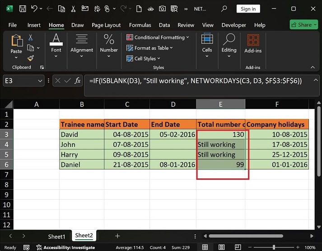
Task: Add a new sheet with plus button
Action: (x=117, y=236)
